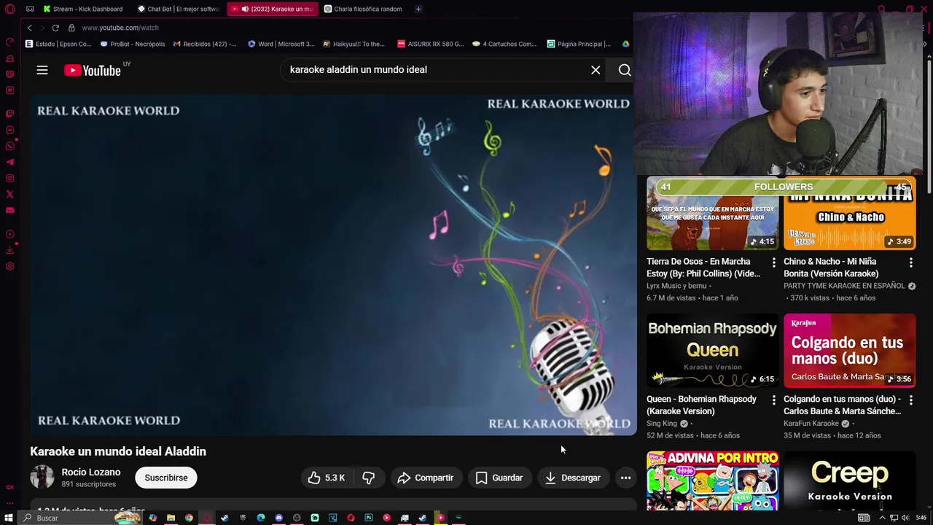The image size is (933, 525).
Task: Open WhatsApp in Opera sidebar
Action: [x=9, y=146]
